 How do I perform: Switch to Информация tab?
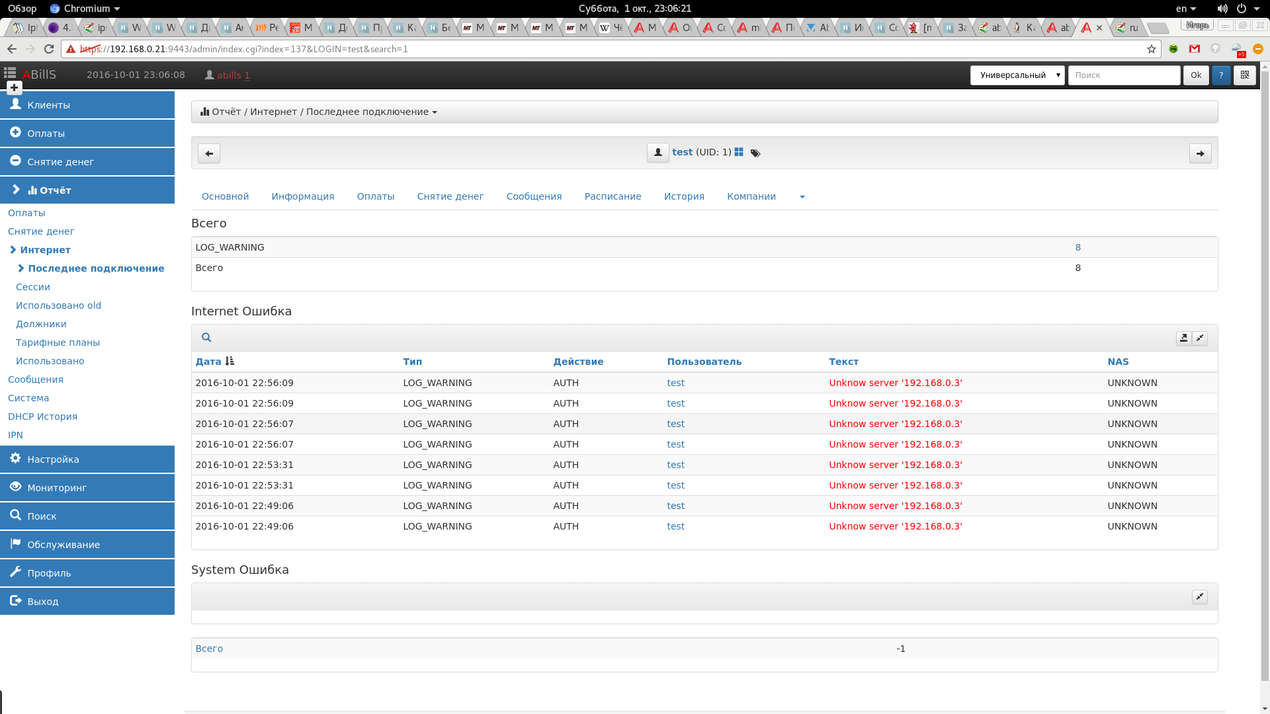pyautogui.click(x=303, y=196)
